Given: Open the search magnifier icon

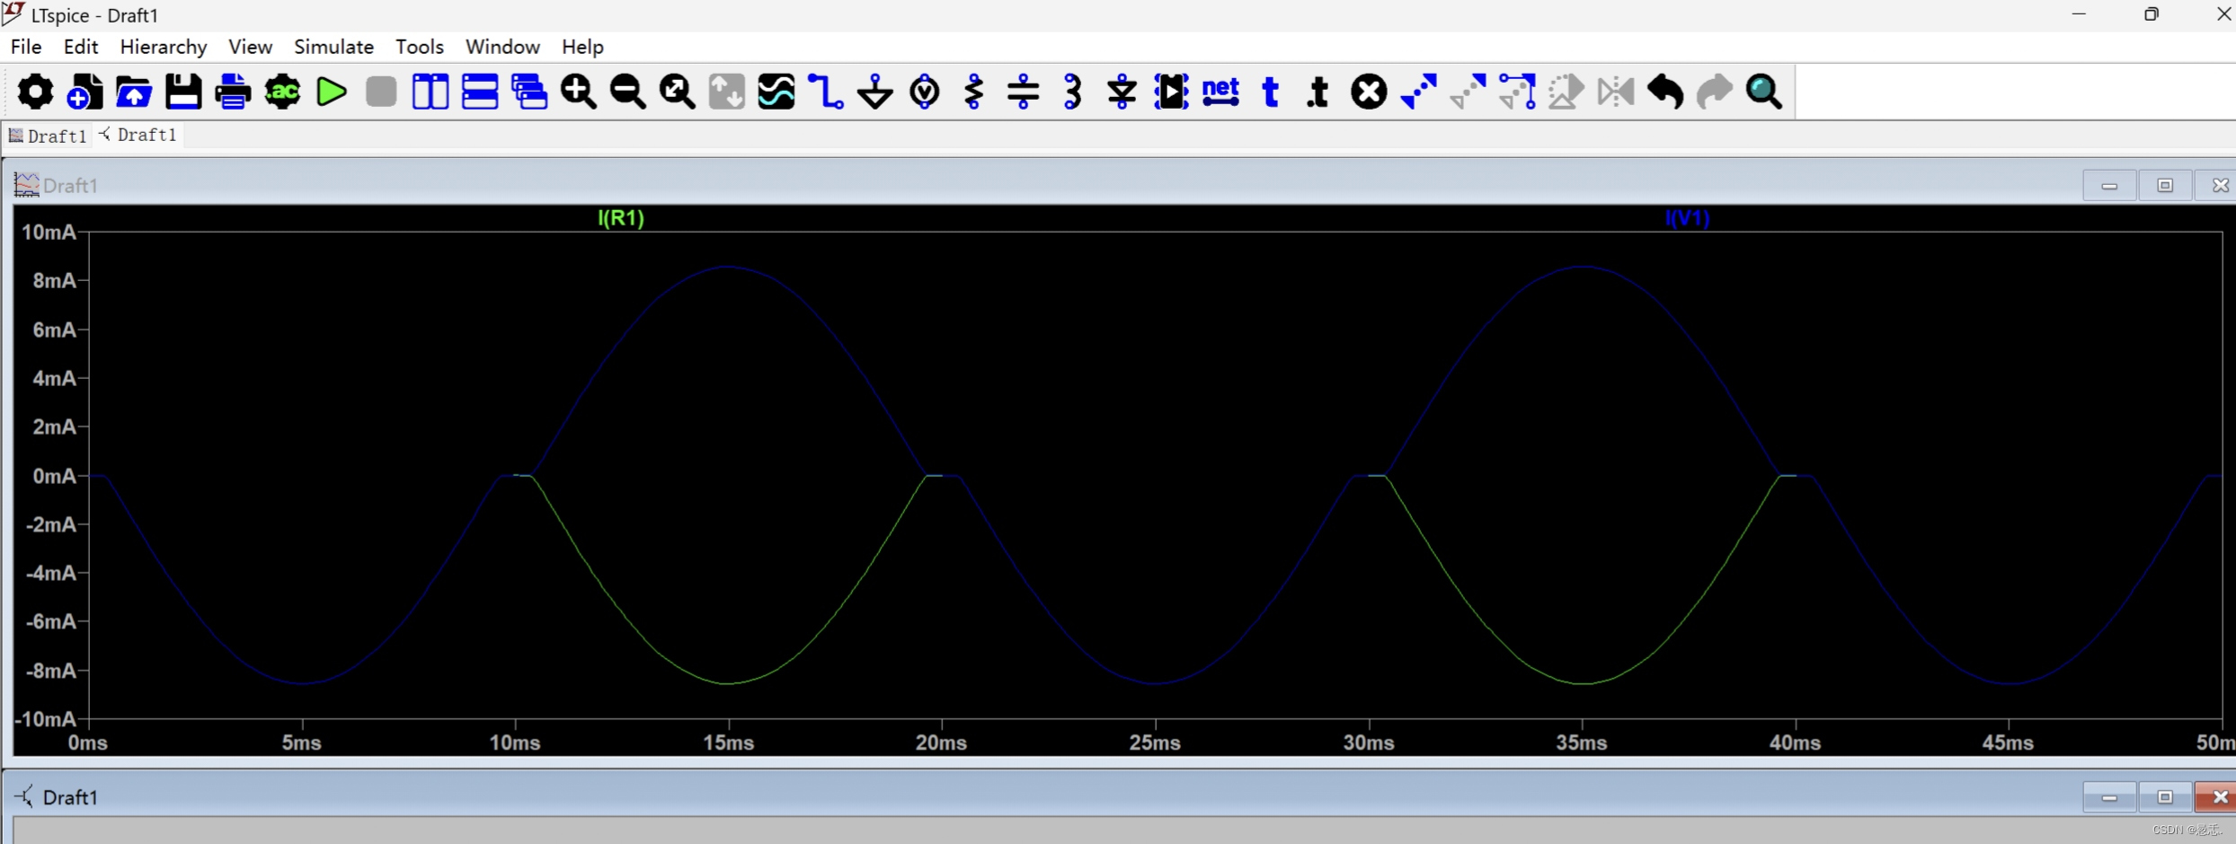Looking at the screenshot, I should (x=1764, y=92).
